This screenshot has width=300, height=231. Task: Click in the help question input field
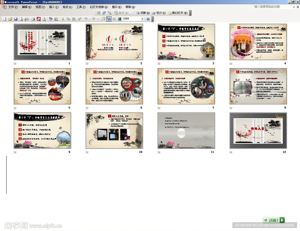click(x=272, y=7)
